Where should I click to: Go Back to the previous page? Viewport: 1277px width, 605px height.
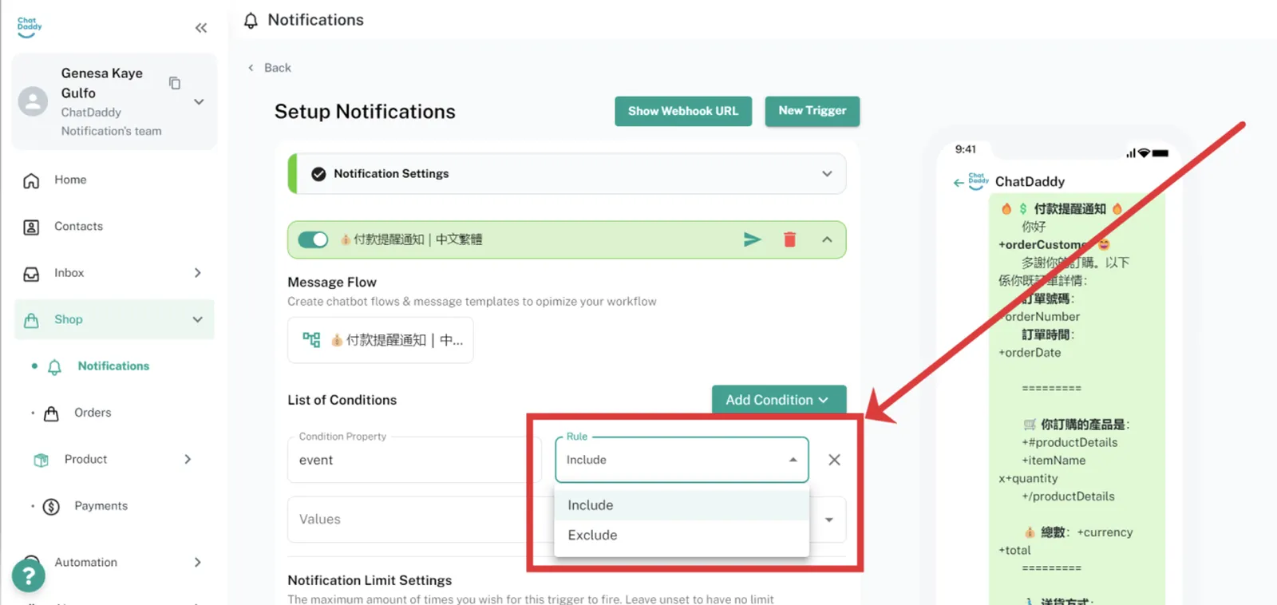point(270,68)
